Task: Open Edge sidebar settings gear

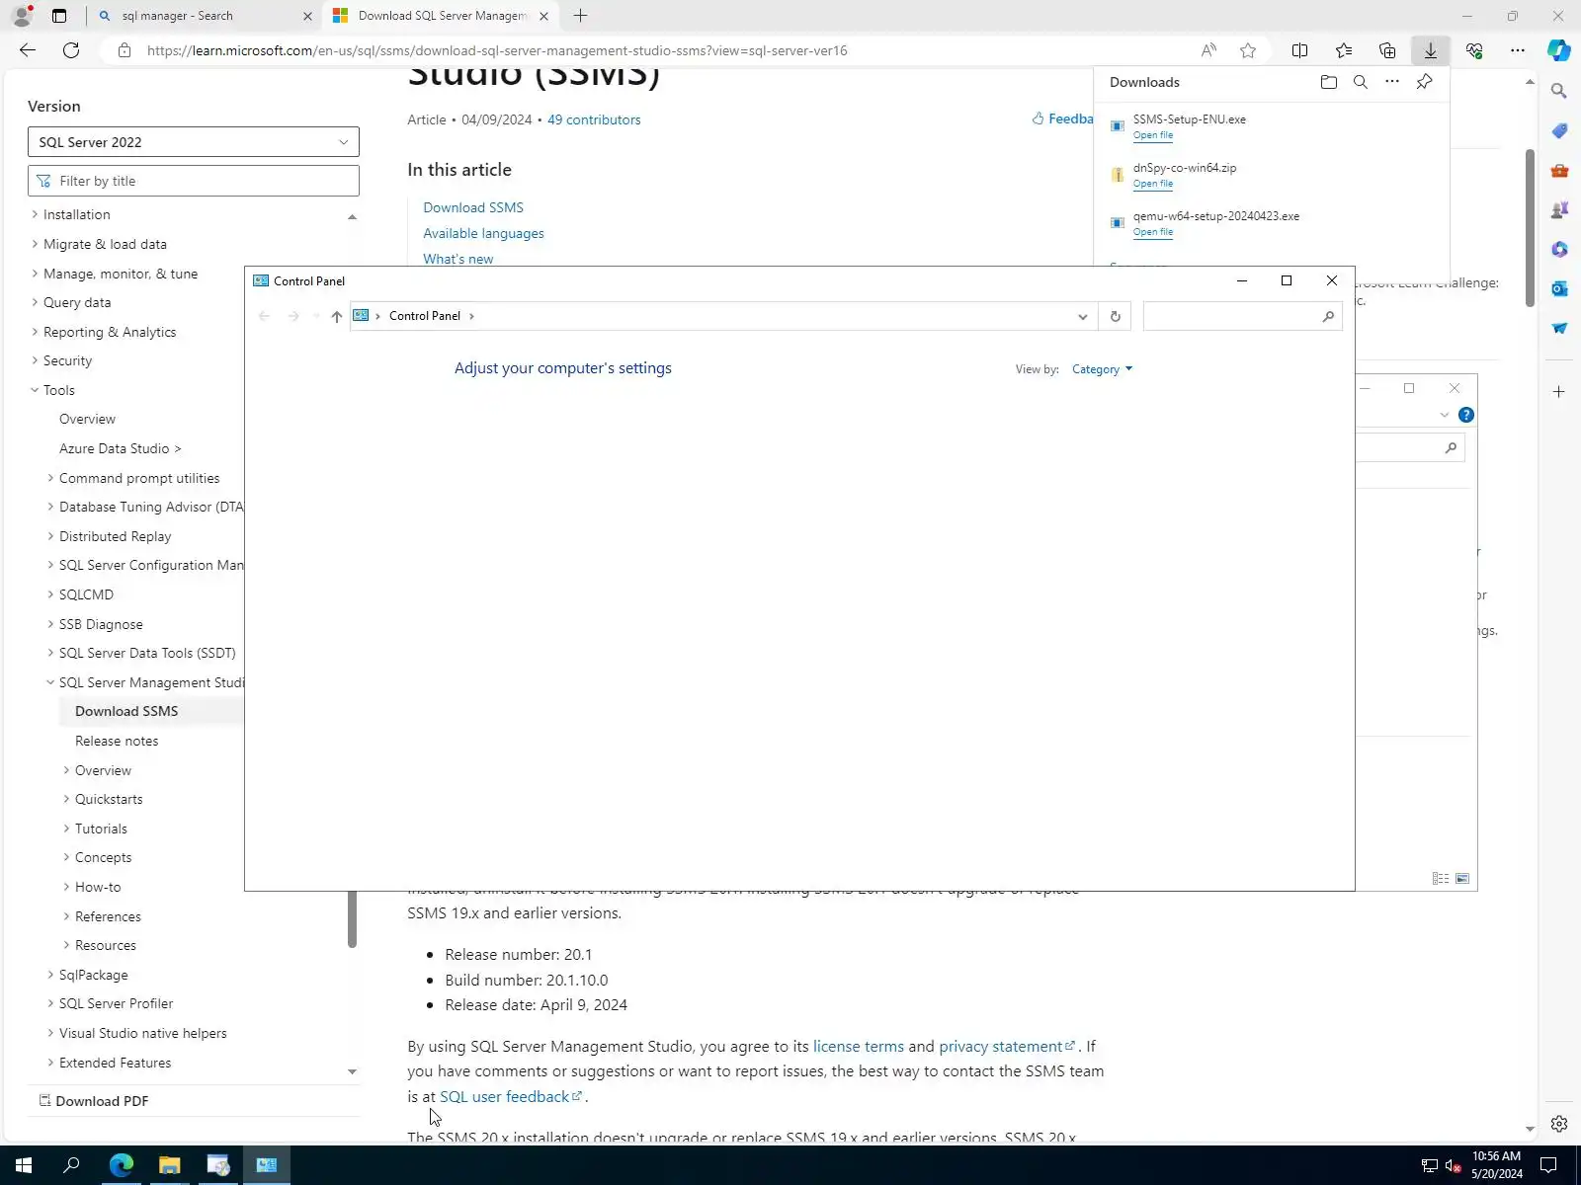Action: tap(1559, 1124)
